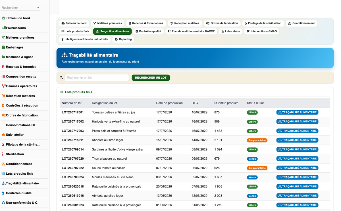Click lot number LOT260709014
341x211 pixels.
tap(73, 149)
